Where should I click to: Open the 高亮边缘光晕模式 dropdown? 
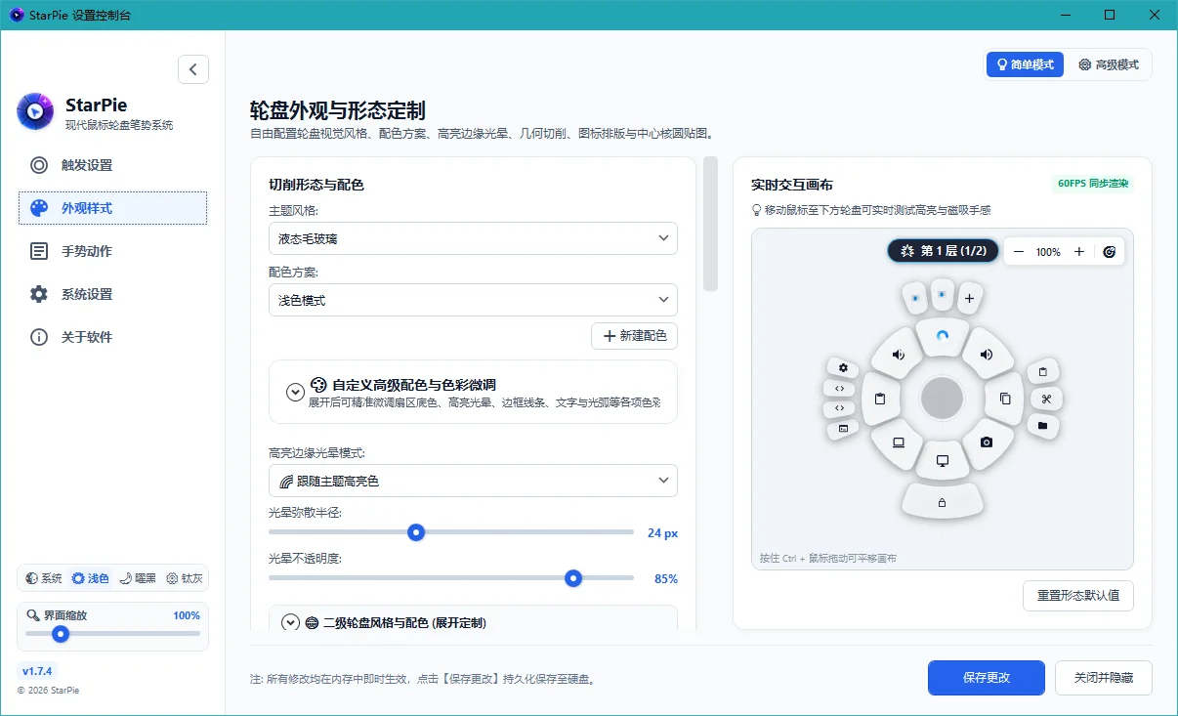pos(473,481)
